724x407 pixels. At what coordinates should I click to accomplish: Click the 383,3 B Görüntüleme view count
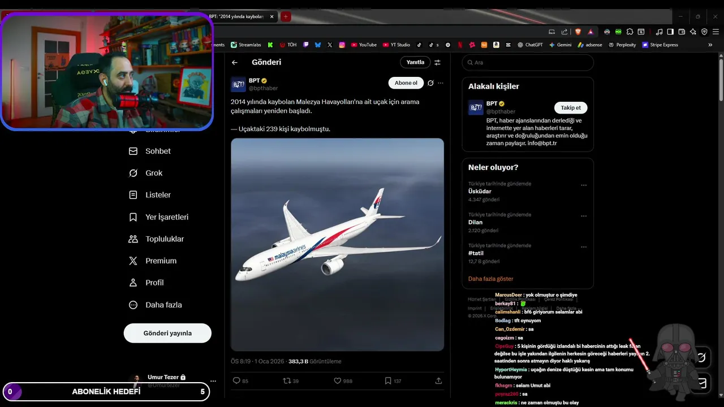click(x=315, y=361)
